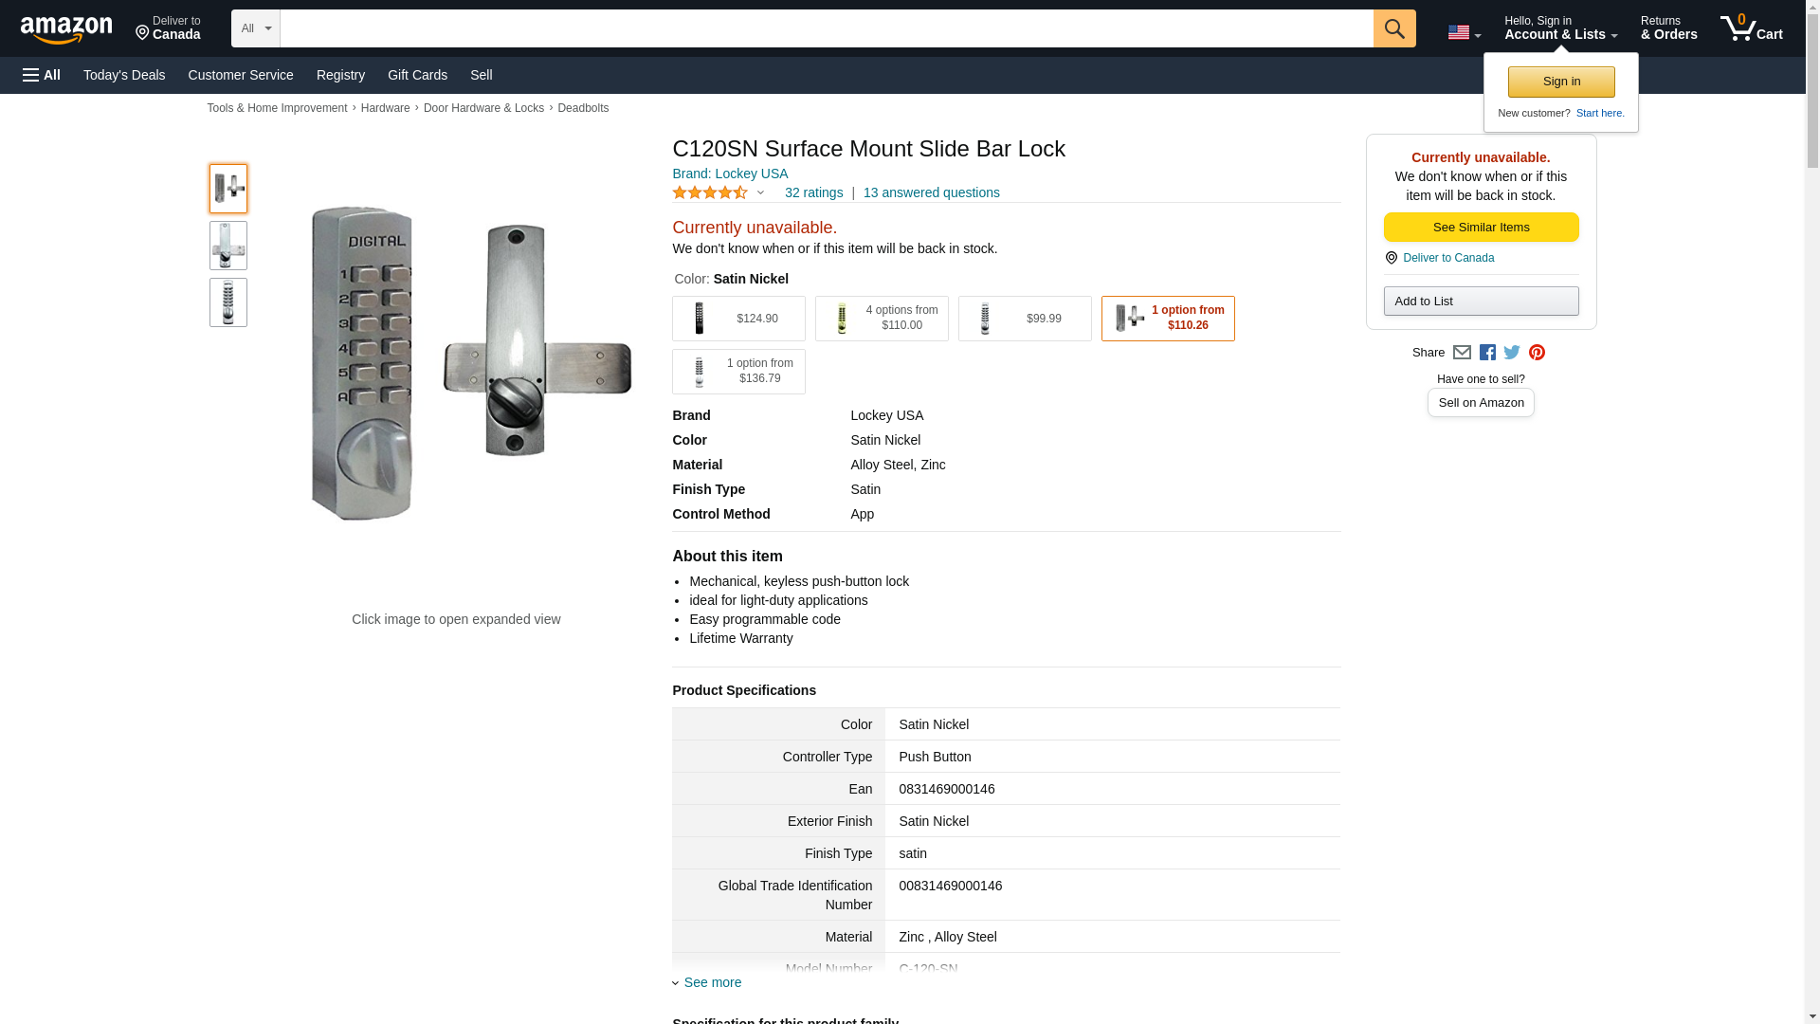
Task: Choose the $99.99 color variant
Action: [1025, 319]
